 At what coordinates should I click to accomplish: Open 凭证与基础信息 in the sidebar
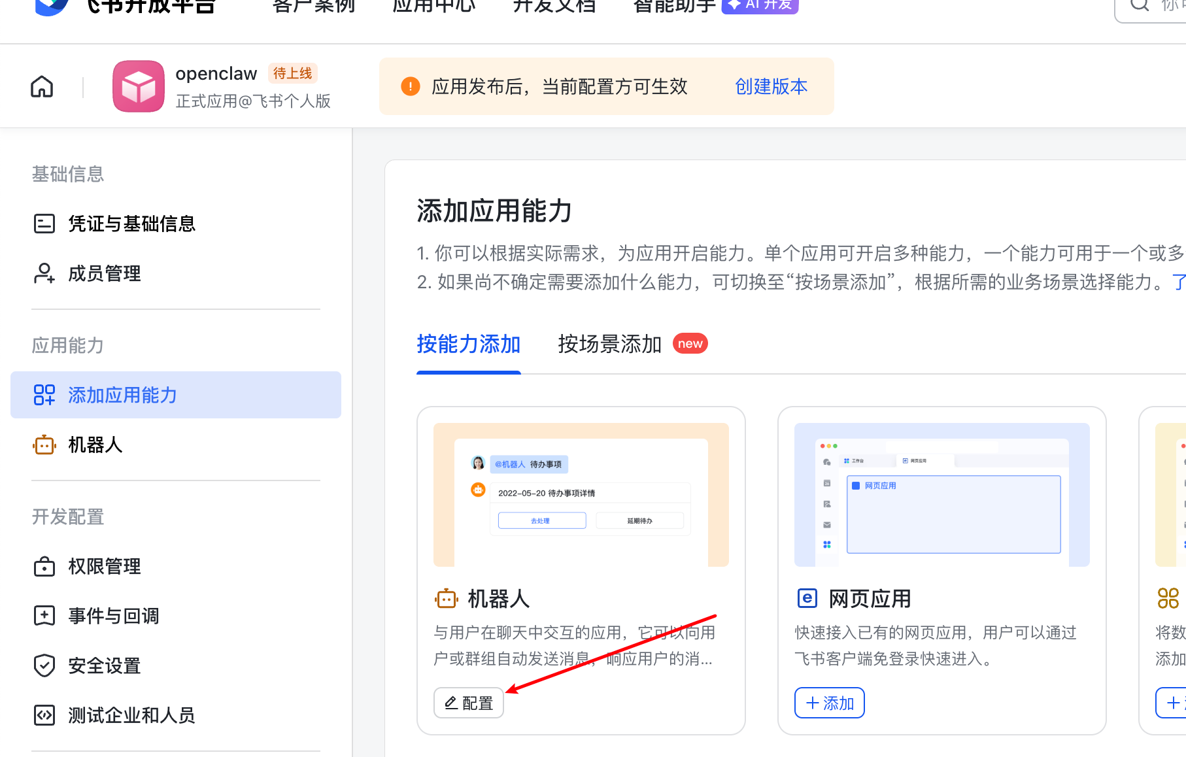pyautogui.click(x=176, y=224)
